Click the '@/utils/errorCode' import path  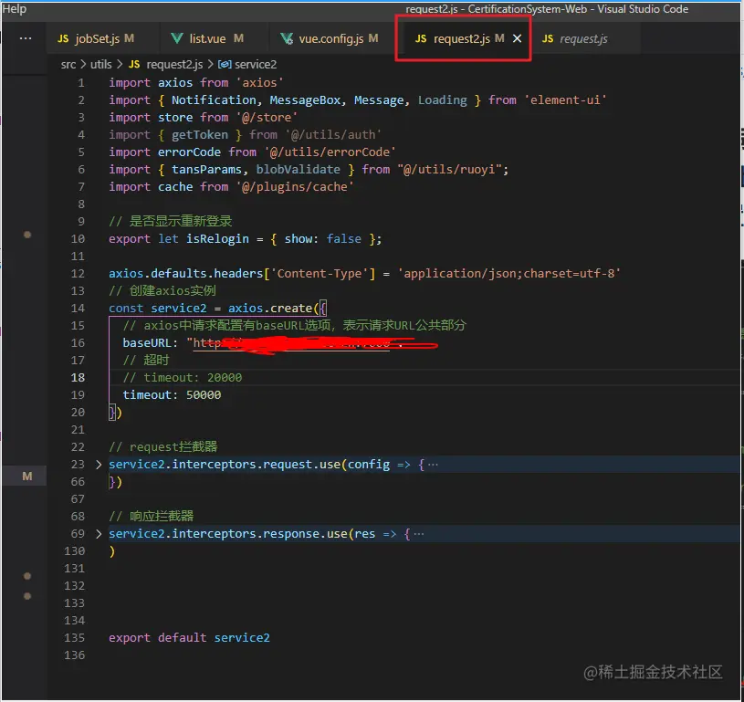(x=330, y=152)
